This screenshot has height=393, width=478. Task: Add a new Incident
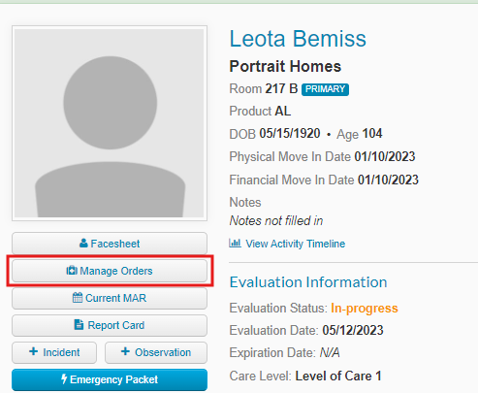(x=54, y=352)
